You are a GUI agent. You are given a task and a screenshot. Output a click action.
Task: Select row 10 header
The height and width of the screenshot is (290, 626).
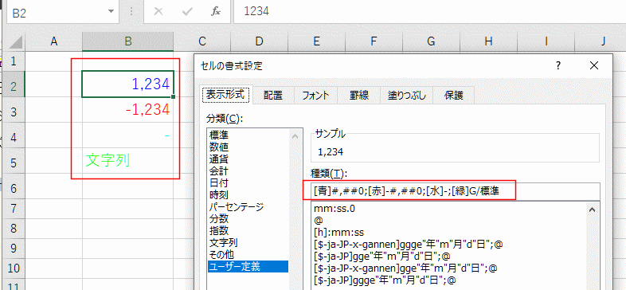(14, 268)
